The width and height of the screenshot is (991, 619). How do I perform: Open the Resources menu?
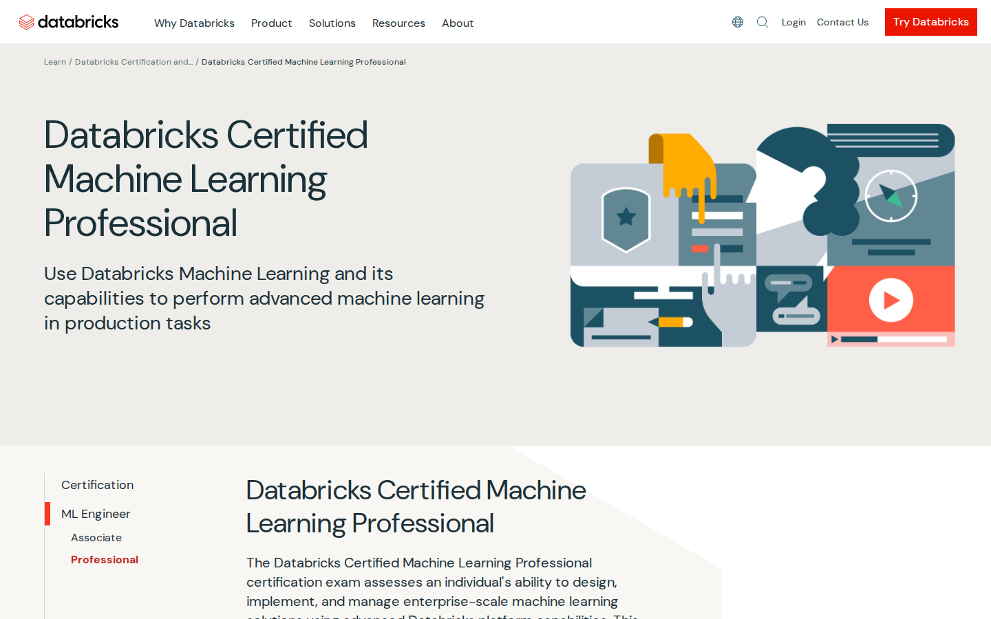click(x=398, y=23)
